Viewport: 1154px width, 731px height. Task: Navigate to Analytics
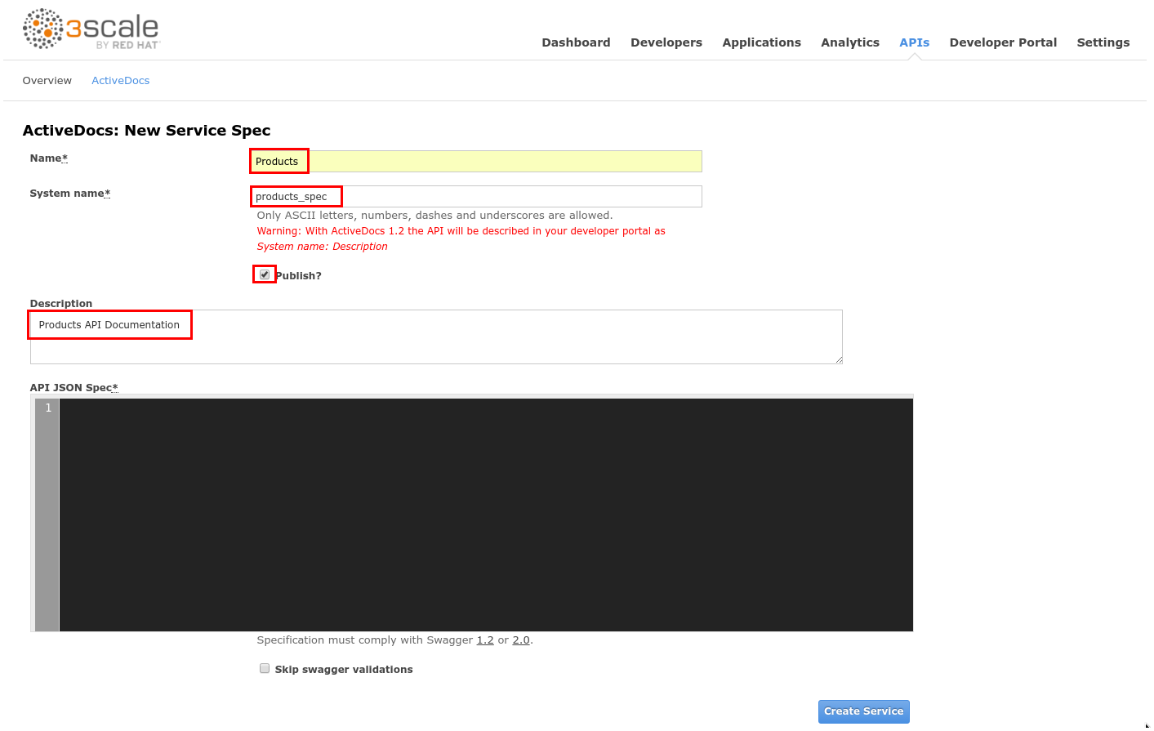coord(849,42)
